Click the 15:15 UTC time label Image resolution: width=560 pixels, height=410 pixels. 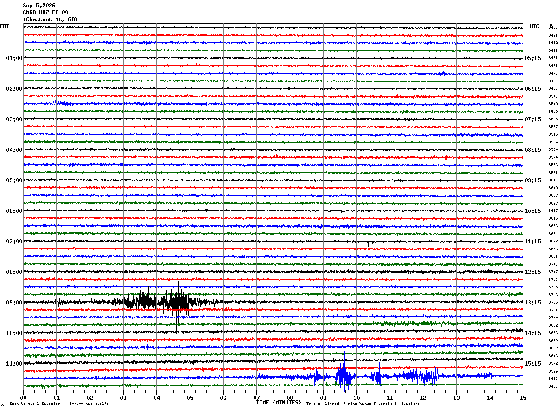533,364
